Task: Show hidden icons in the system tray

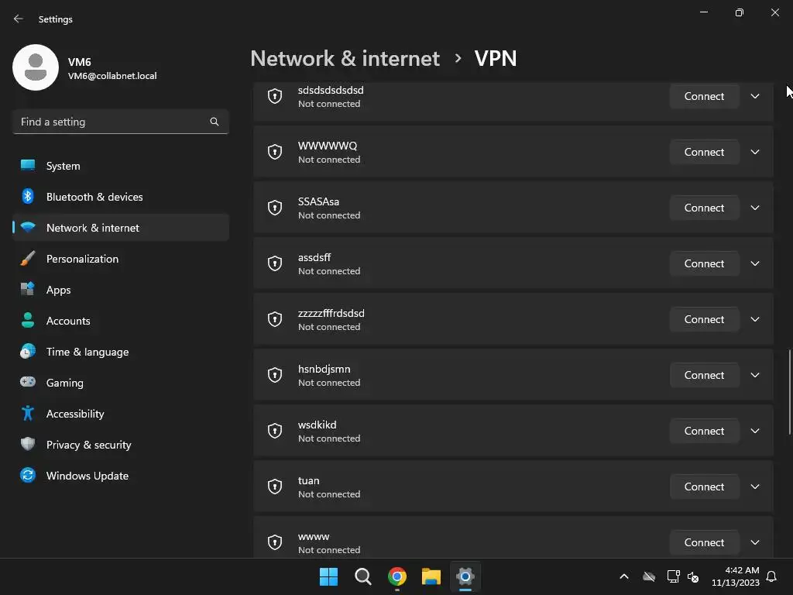Action: coord(623,576)
